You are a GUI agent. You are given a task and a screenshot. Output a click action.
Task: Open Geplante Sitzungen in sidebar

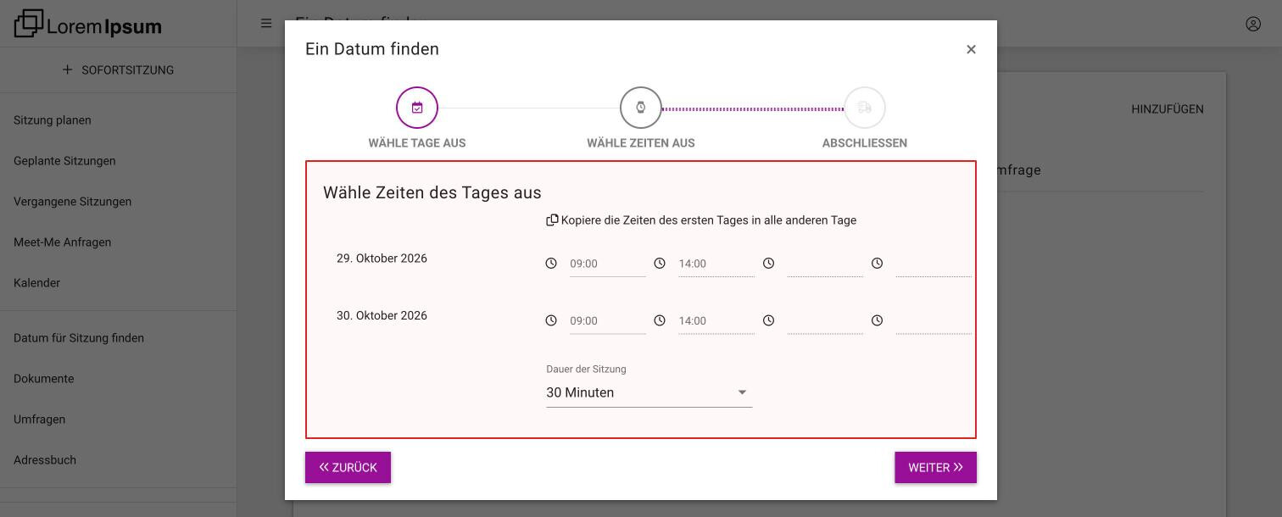tap(64, 161)
